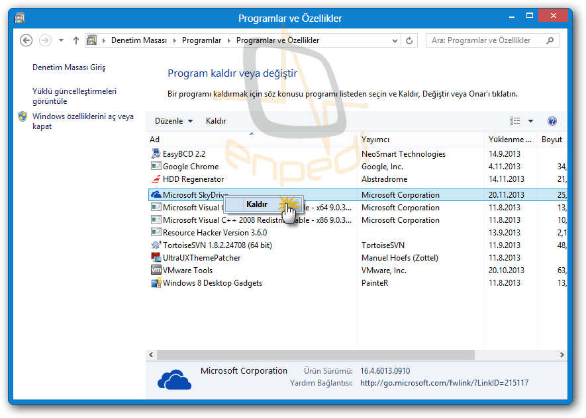
Task: Select Microsoft Visual C++ x64 entry icon
Action: click(156, 207)
